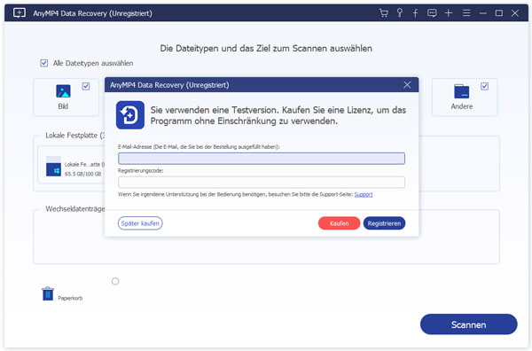
Task: Uncheck the Bild file type checkbox
Action: 86,87
